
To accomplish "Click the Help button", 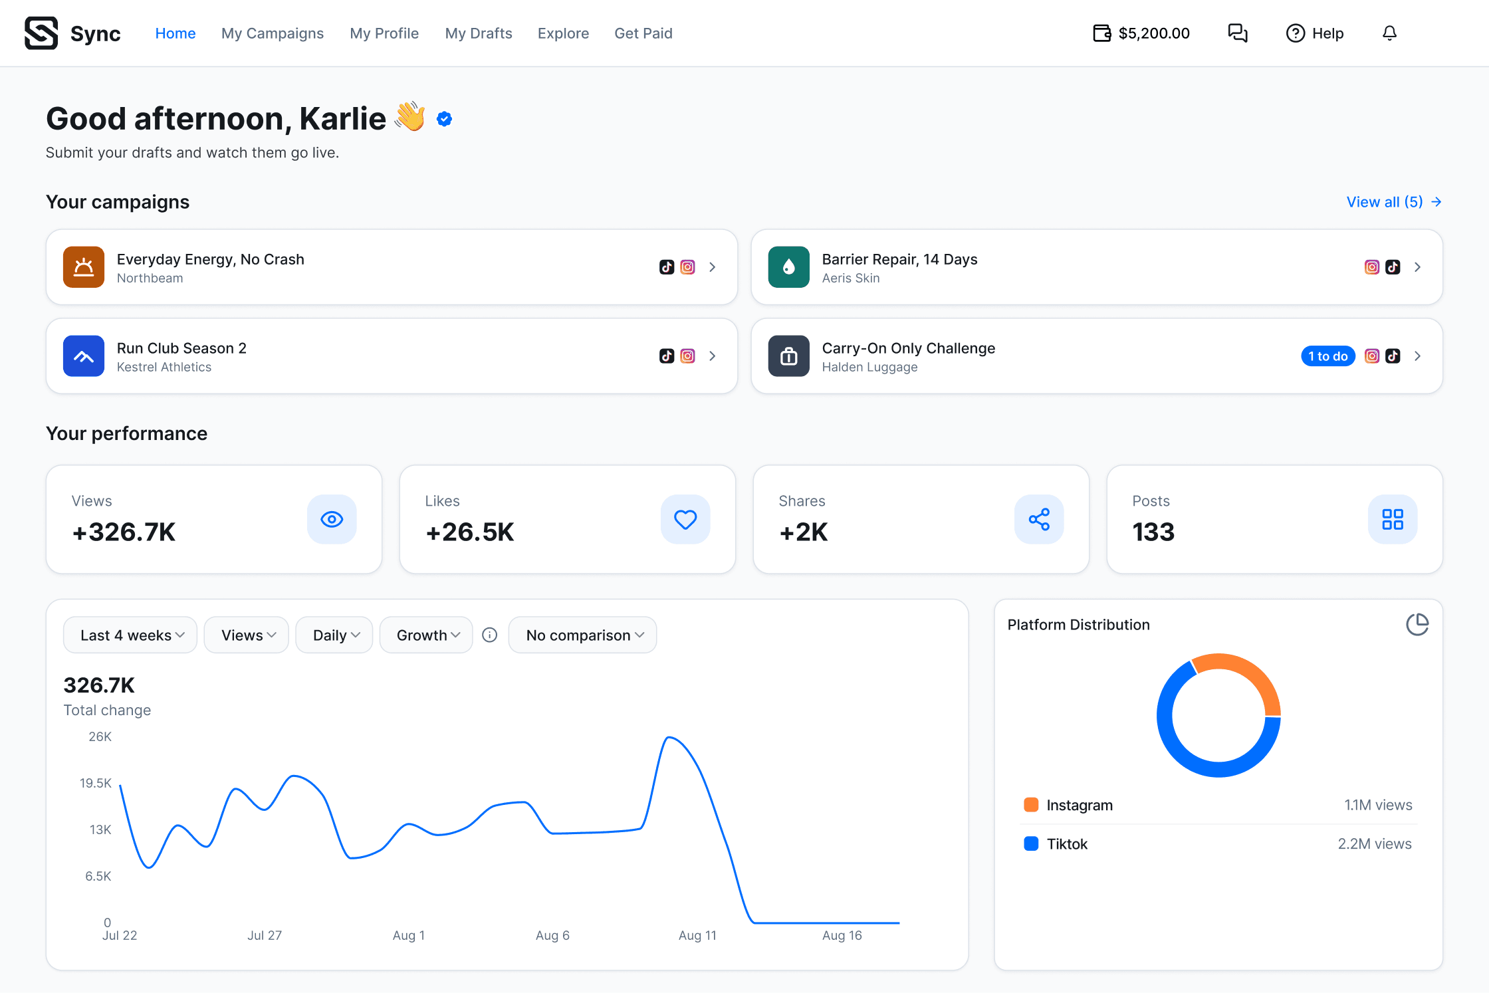I will coord(1315,33).
